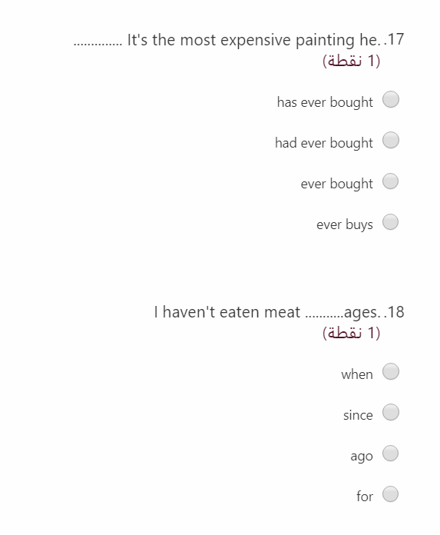440x535 pixels.
Task: Select the 'has ever bought' radio button
Action: [391, 99]
